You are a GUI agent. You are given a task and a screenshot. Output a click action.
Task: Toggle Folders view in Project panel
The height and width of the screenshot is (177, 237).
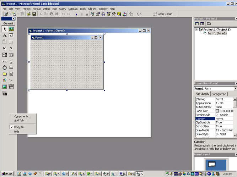(x=209, y=23)
